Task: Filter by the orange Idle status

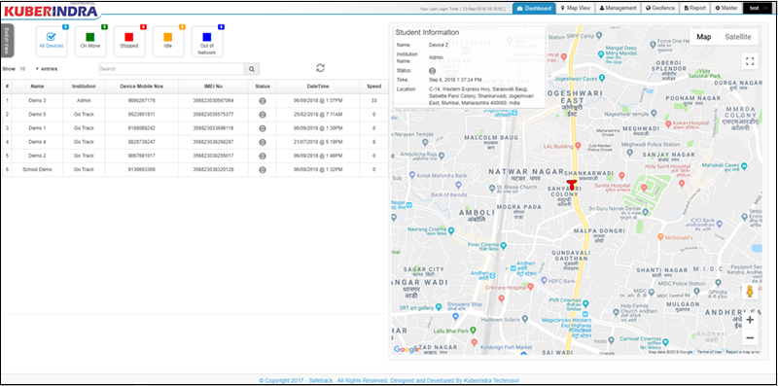Action: tap(168, 41)
